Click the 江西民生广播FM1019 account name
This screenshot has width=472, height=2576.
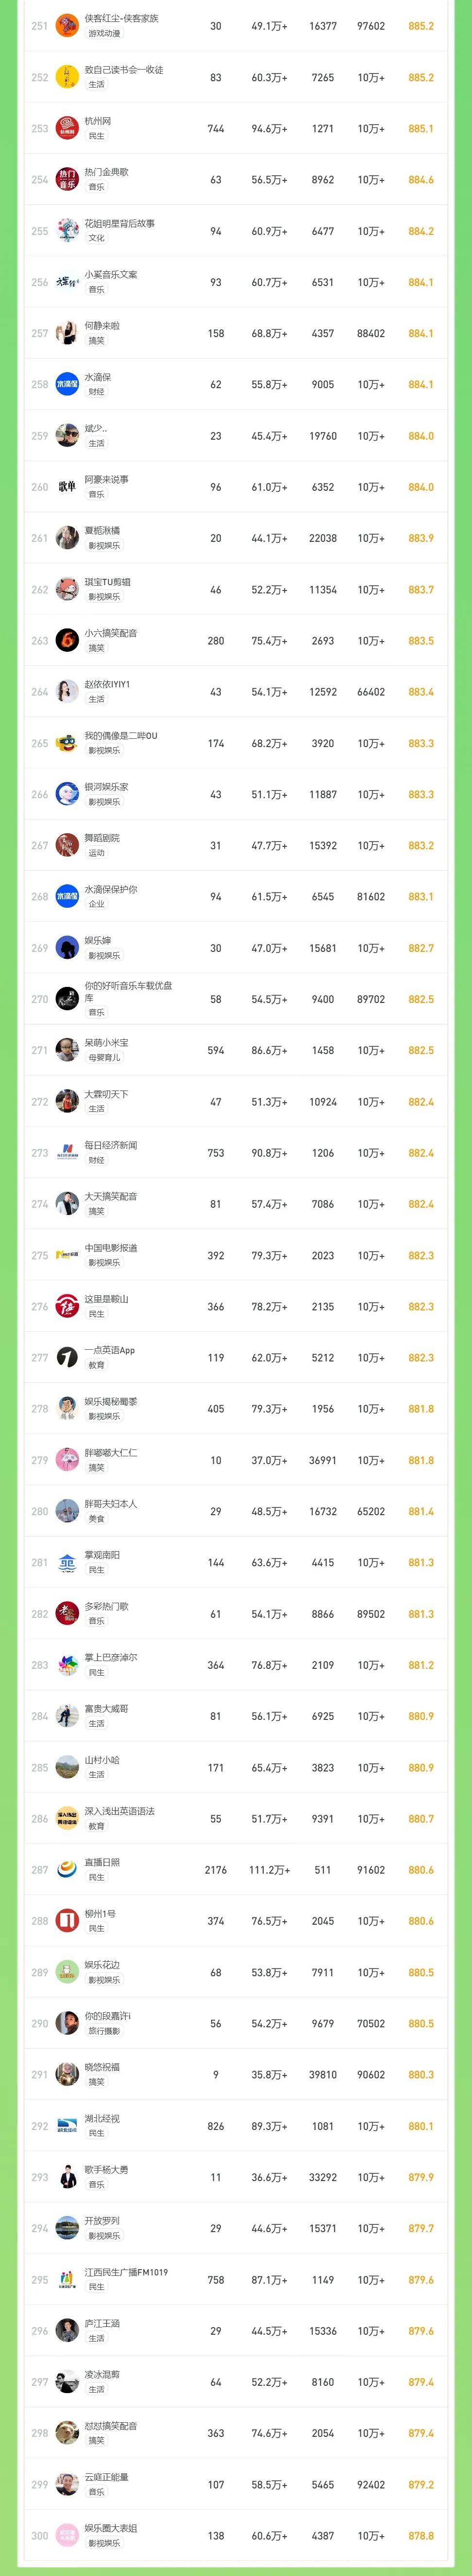point(126,2272)
